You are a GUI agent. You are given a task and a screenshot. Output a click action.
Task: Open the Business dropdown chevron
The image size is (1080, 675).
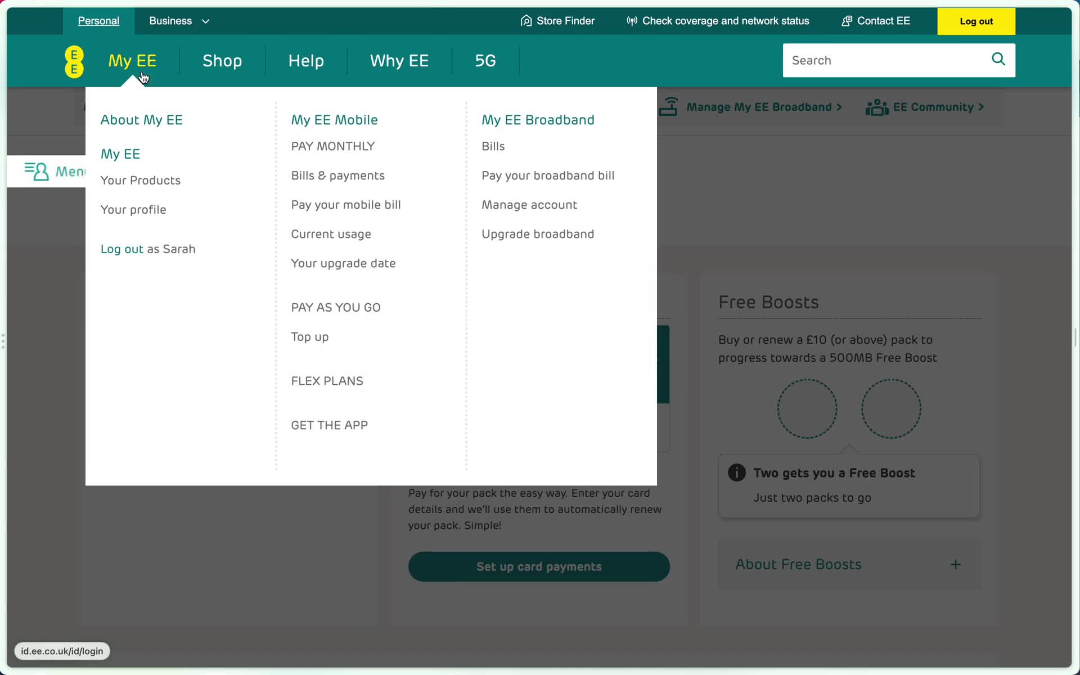tap(205, 21)
